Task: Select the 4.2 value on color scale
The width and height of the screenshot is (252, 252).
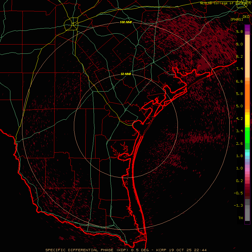Action: [x=239, y=119]
